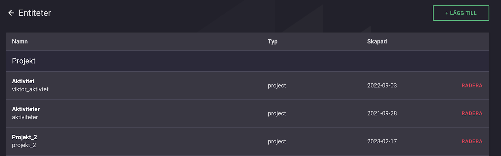This screenshot has height=156, width=501.
Task: Click the 2021-09-28 created date
Action: click(x=382, y=113)
